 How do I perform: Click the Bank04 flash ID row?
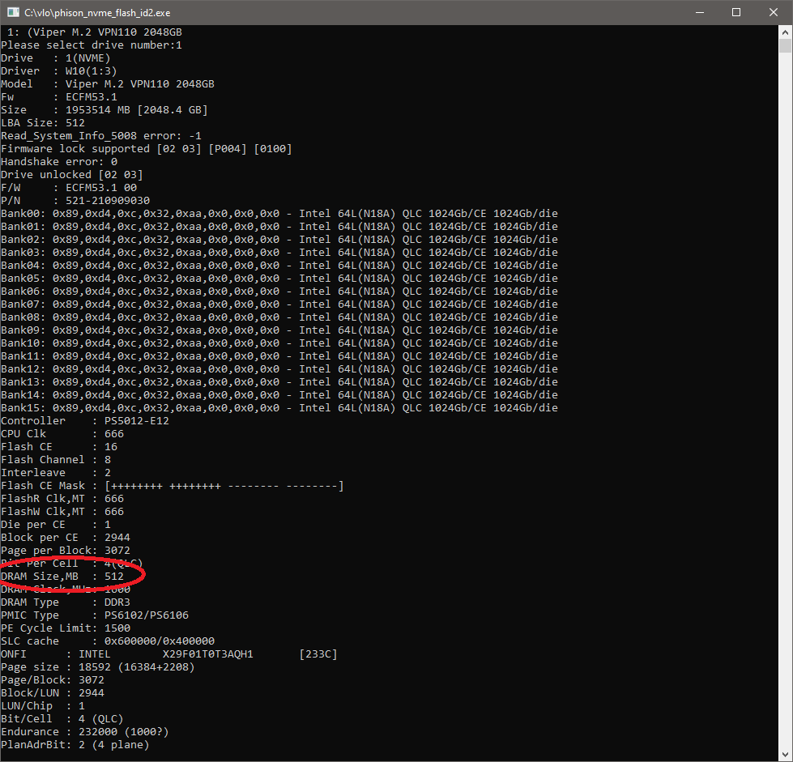click(279, 266)
